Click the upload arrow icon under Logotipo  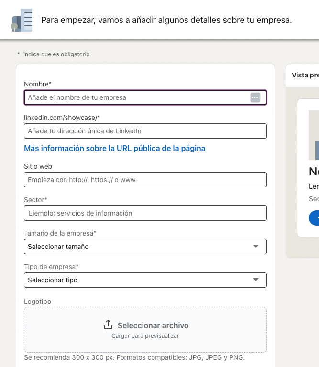(x=108, y=325)
